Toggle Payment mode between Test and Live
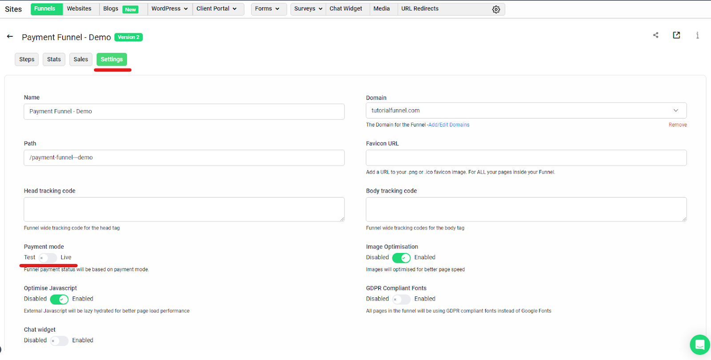 [x=48, y=258]
